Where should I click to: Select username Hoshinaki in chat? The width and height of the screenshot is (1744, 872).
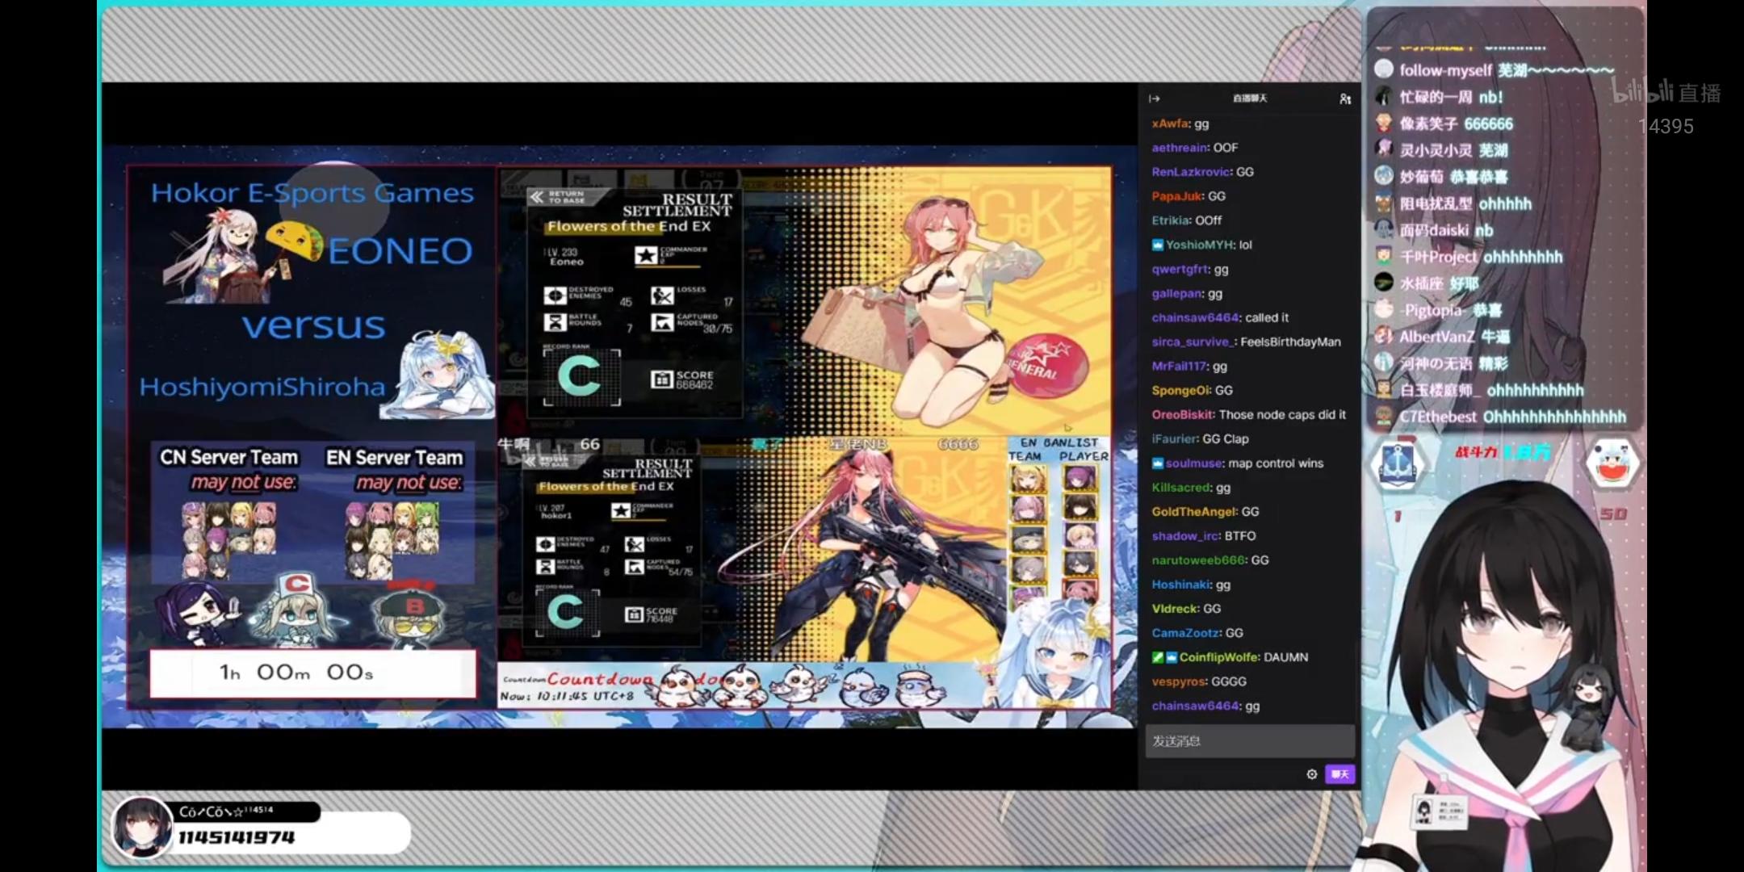[1181, 585]
